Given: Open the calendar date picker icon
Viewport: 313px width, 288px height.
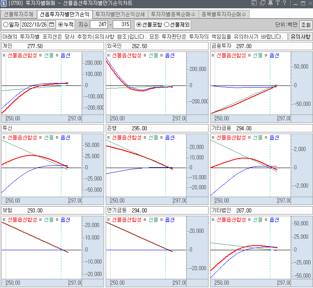Looking at the screenshot, I should coord(52,24).
